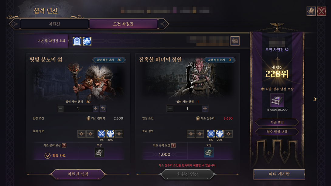Open the 점수 달성 보상 button
The image size is (331, 186).
tap(277, 132)
